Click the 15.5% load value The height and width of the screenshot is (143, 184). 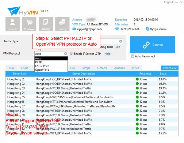[x=163, y=133]
